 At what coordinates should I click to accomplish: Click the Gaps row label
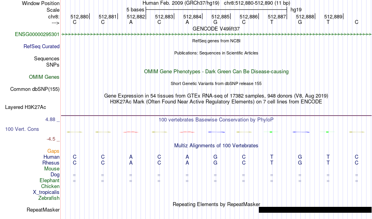53,151
